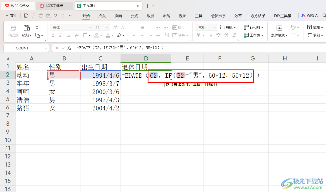Open a new tab with plus button

(x=147, y=6)
